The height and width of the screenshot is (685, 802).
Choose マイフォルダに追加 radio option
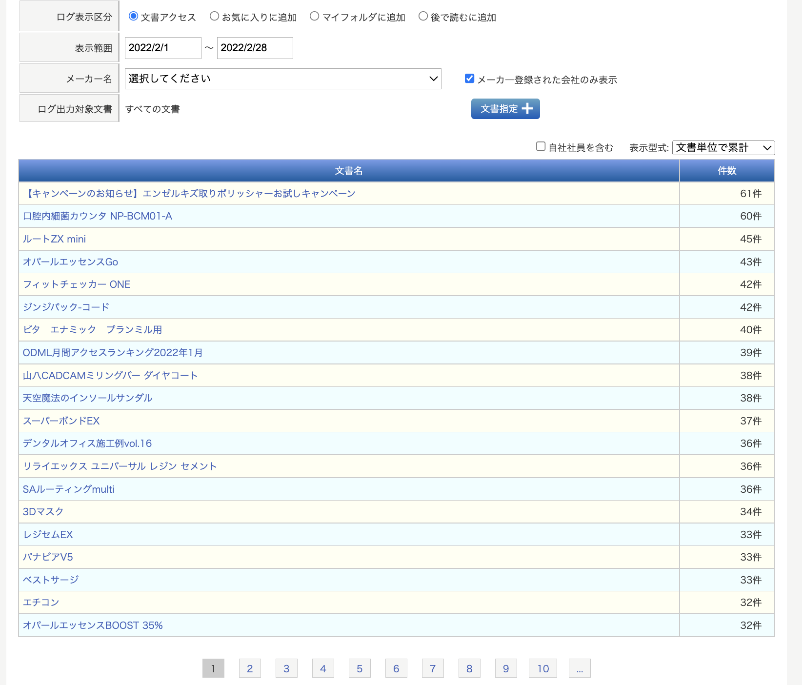315,16
